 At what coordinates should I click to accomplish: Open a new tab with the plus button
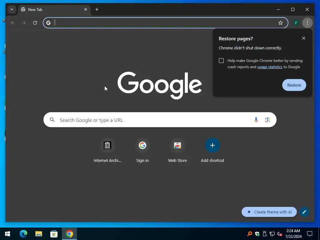[97, 9]
